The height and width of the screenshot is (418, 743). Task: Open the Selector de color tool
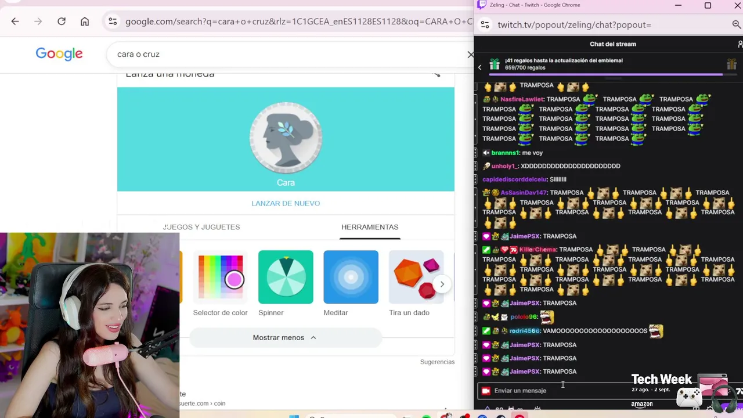[x=220, y=284]
